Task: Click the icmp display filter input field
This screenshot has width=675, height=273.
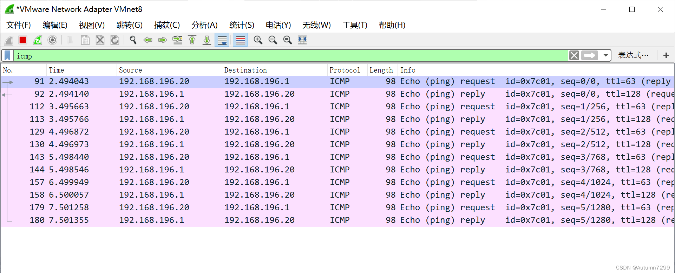Action: point(291,56)
